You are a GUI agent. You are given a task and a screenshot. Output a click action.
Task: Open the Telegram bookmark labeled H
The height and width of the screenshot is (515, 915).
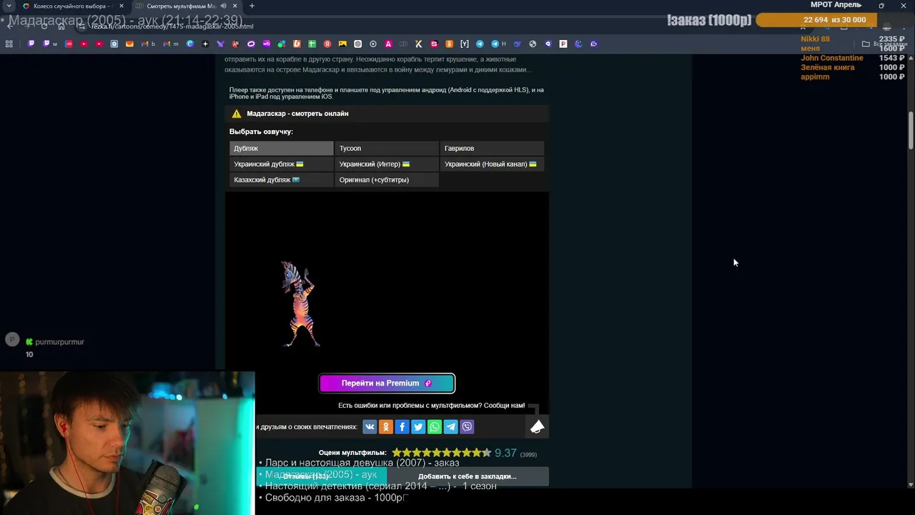point(498,44)
